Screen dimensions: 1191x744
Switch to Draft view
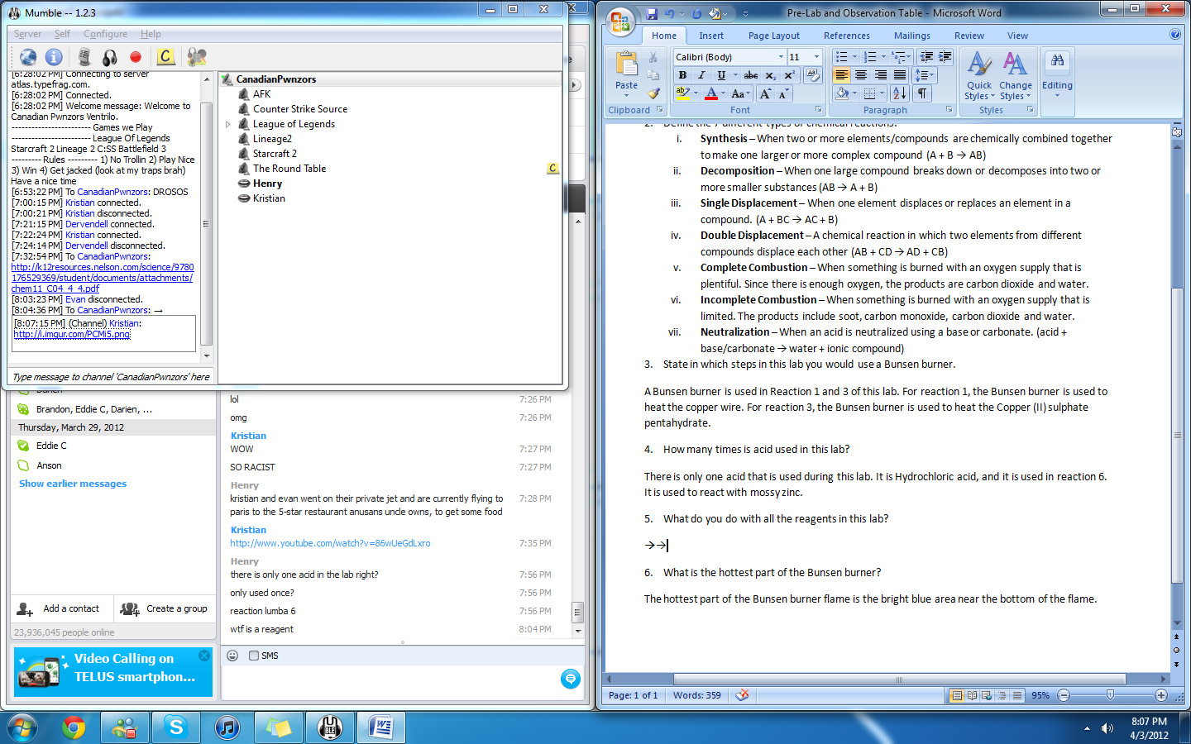pyautogui.click(x=1017, y=695)
